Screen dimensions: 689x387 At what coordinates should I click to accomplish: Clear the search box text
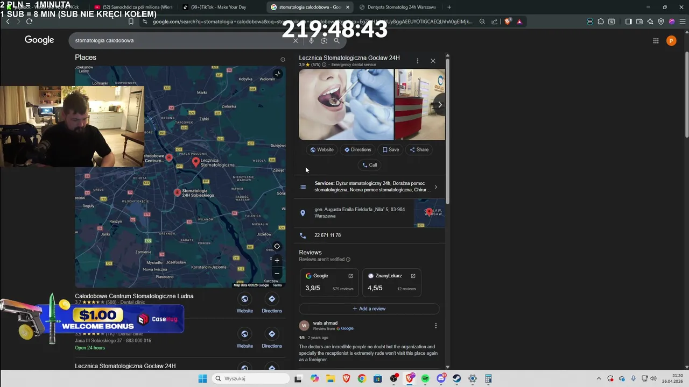pos(296,40)
